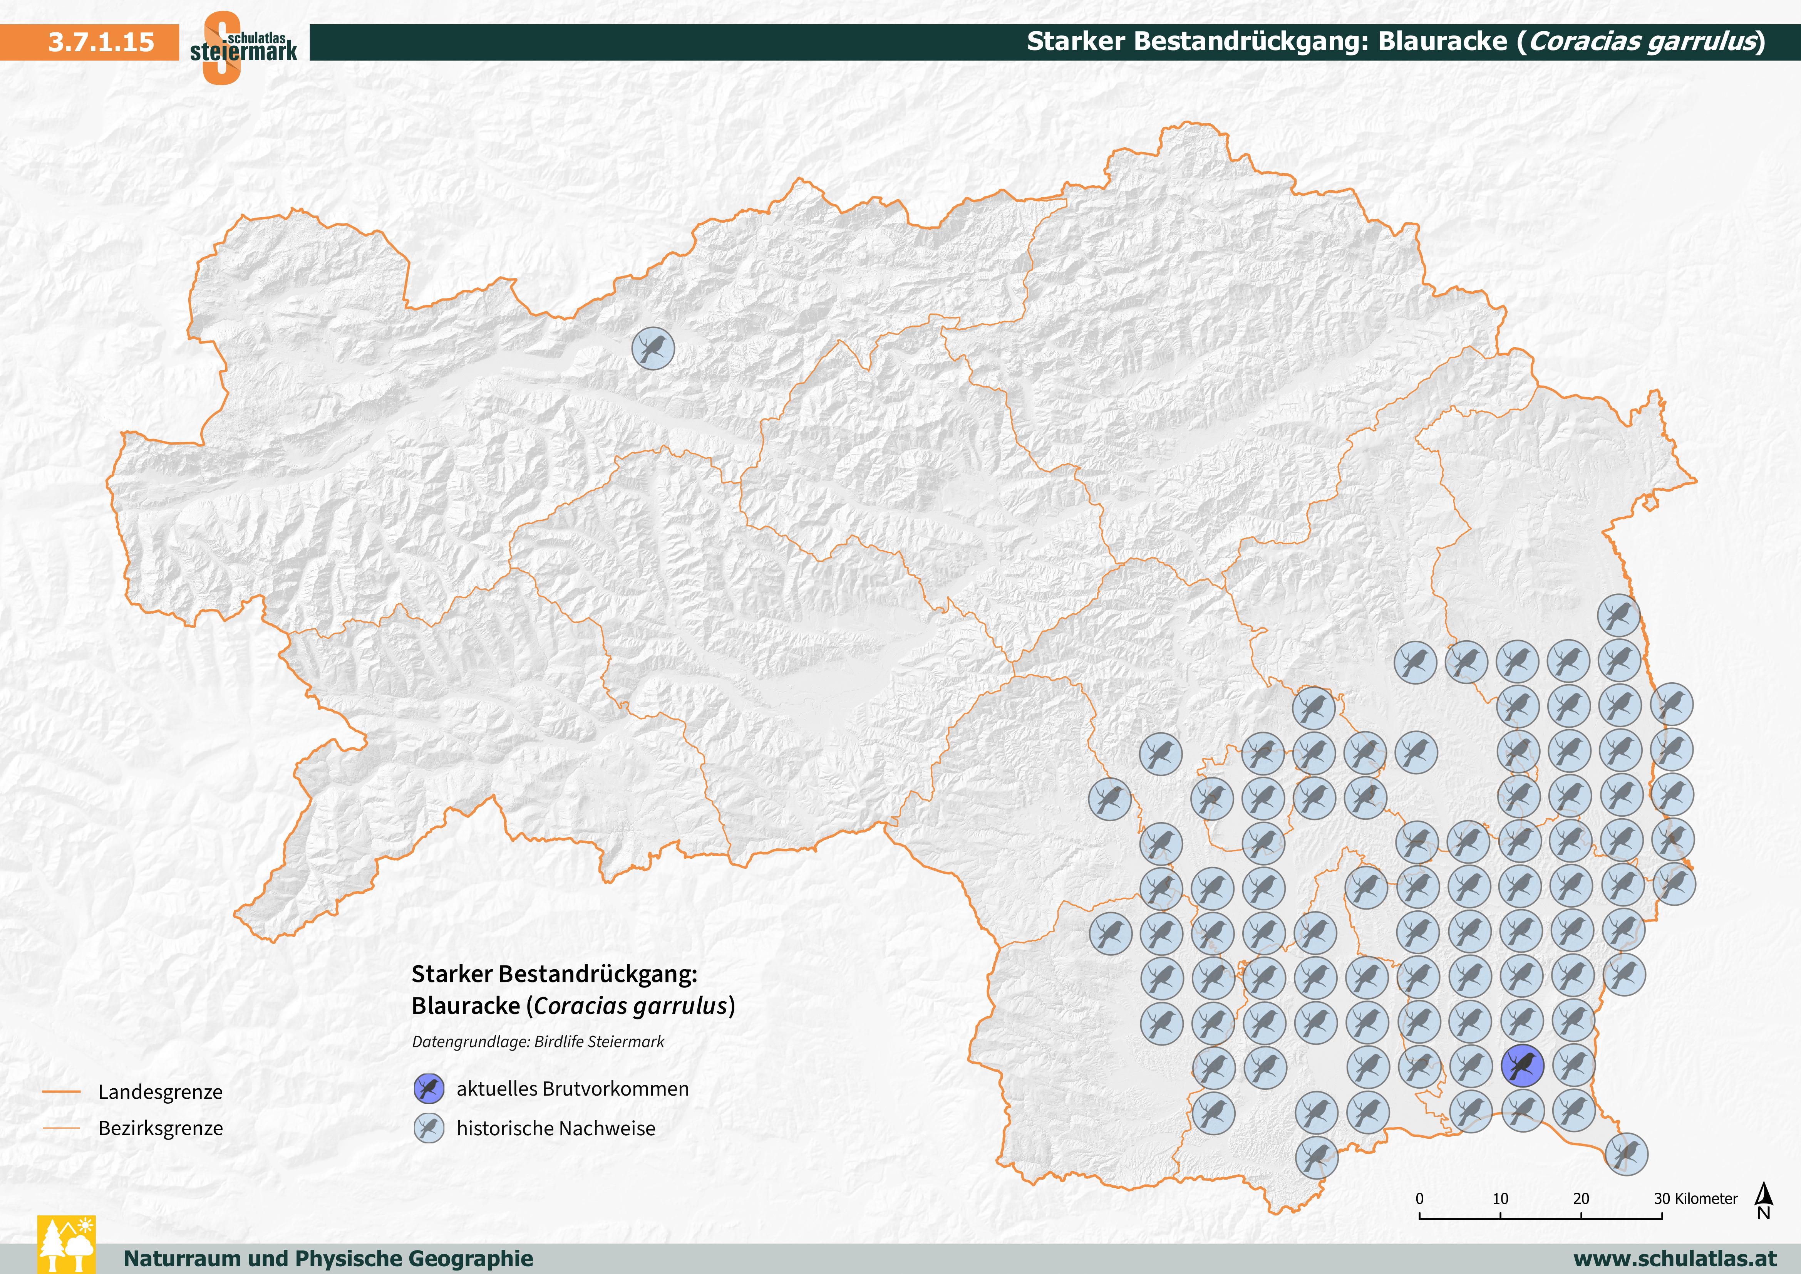1801x1274 pixels.
Task: Click the isolated bird marker in northern Styria
Action: click(x=653, y=349)
